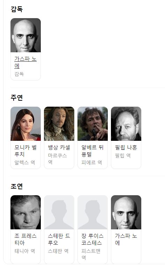Open 가스파 노에 photo in 조연 section
This screenshot has width=165, height=267.
pyautogui.click(x=126, y=212)
